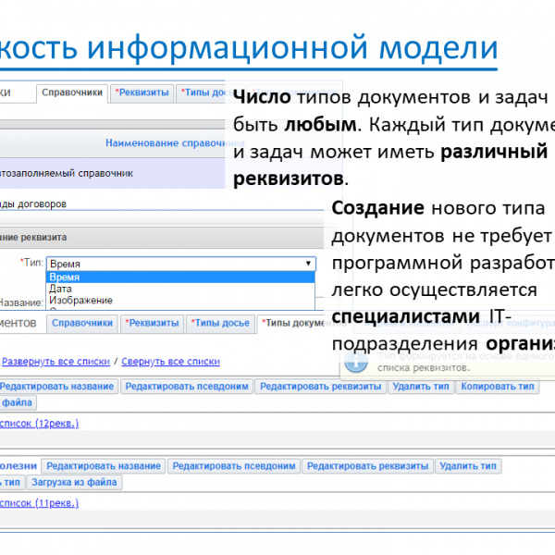This screenshot has height=555, width=555.
Task: Choose Дата from the Тип dropdown options
Action: 180,289
